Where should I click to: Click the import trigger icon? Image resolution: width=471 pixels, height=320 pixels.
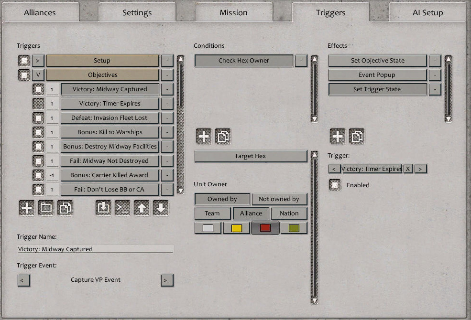pyautogui.click(x=103, y=208)
